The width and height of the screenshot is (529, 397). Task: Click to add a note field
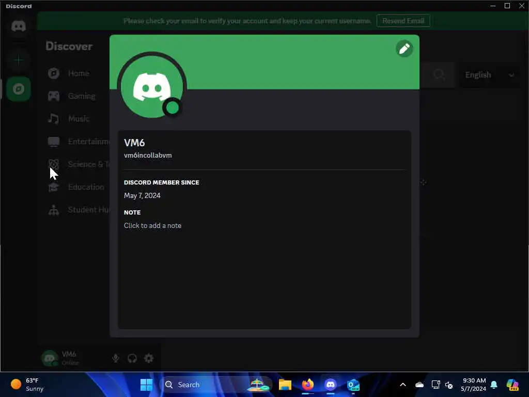(x=152, y=225)
